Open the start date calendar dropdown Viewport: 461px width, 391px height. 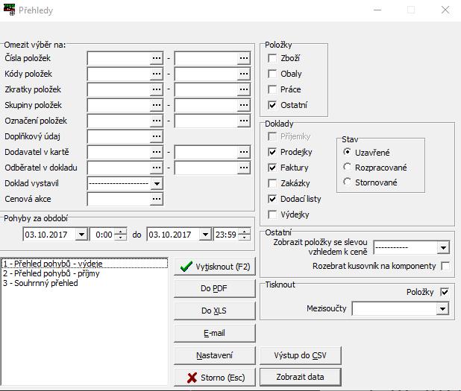(x=81, y=235)
